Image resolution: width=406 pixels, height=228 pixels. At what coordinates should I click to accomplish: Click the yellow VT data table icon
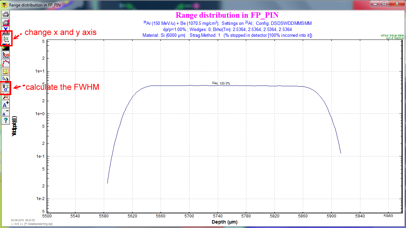[x=6, y=71]
